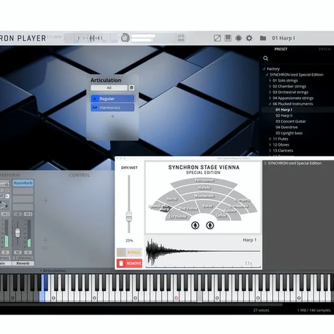Expand 11 Flutes folder
334x334 pixels.
(x=270, y=139)
